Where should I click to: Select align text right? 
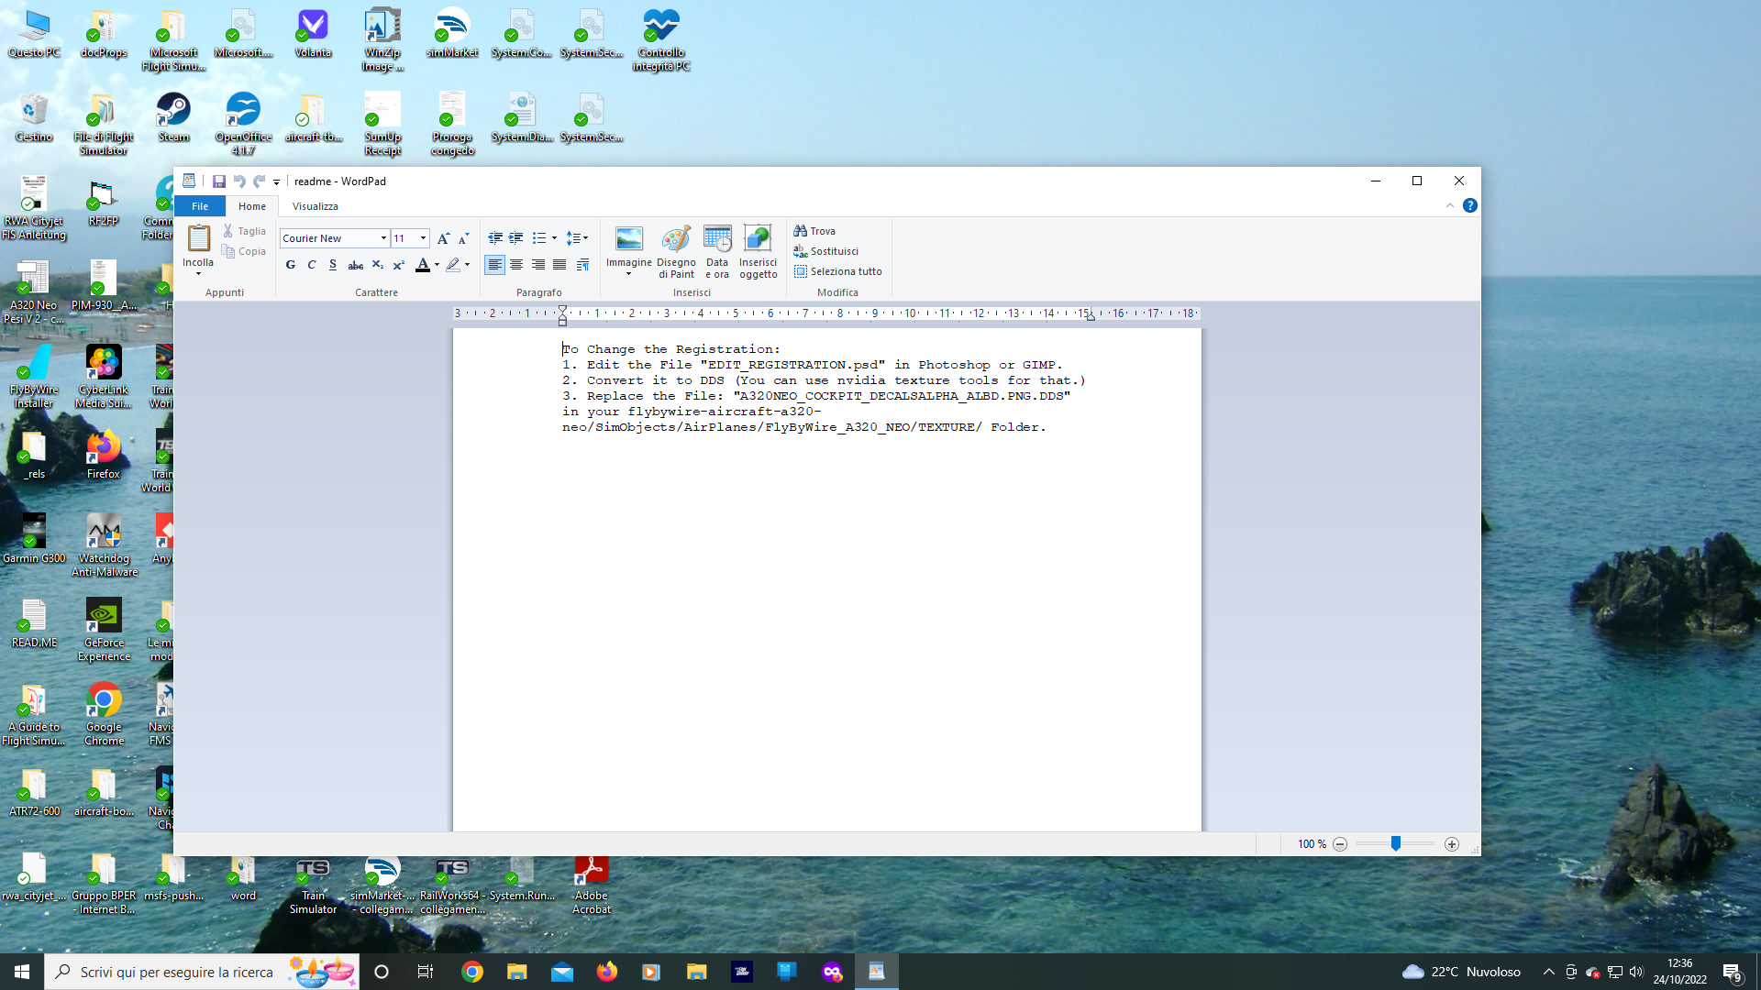538,265
